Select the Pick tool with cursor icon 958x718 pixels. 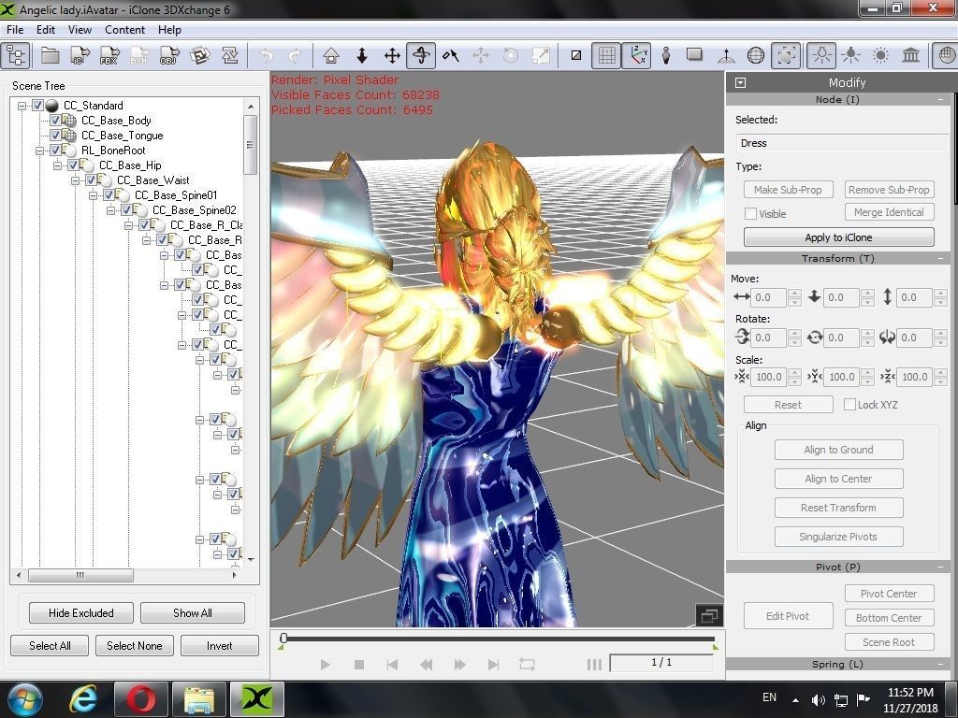pyautogui.click(x=451, y=55)
